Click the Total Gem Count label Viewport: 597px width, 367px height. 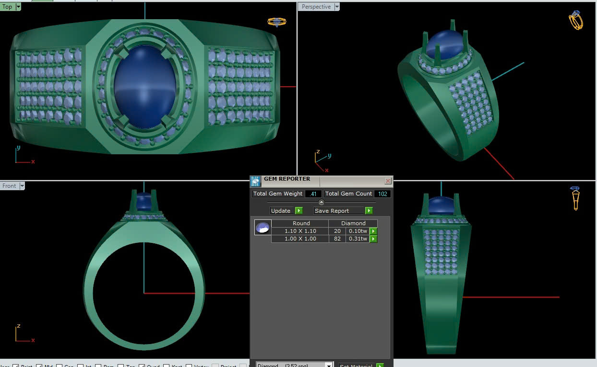coord(349,194)
